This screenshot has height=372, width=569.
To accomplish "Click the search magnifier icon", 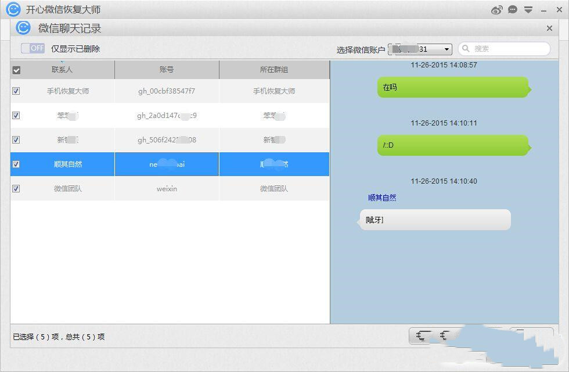I will 466,48.
